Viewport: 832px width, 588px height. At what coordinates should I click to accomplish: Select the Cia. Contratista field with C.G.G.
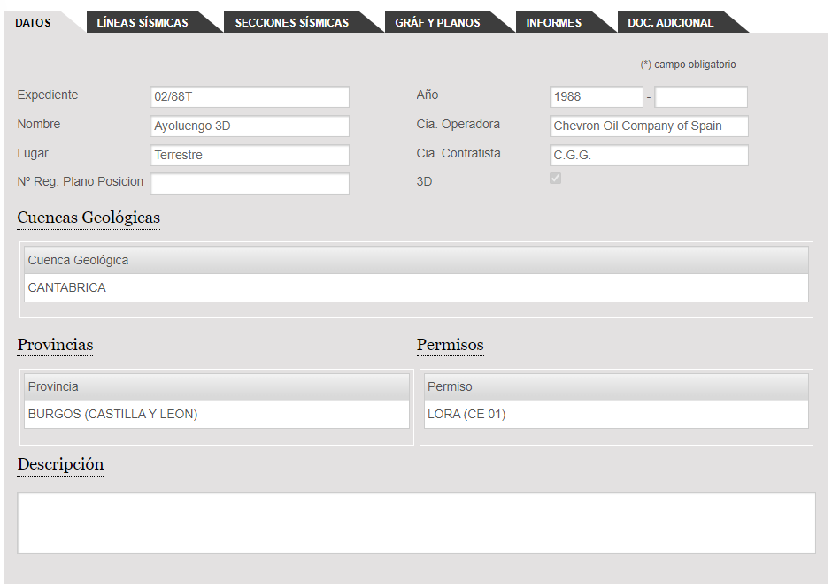pos(649,156)
